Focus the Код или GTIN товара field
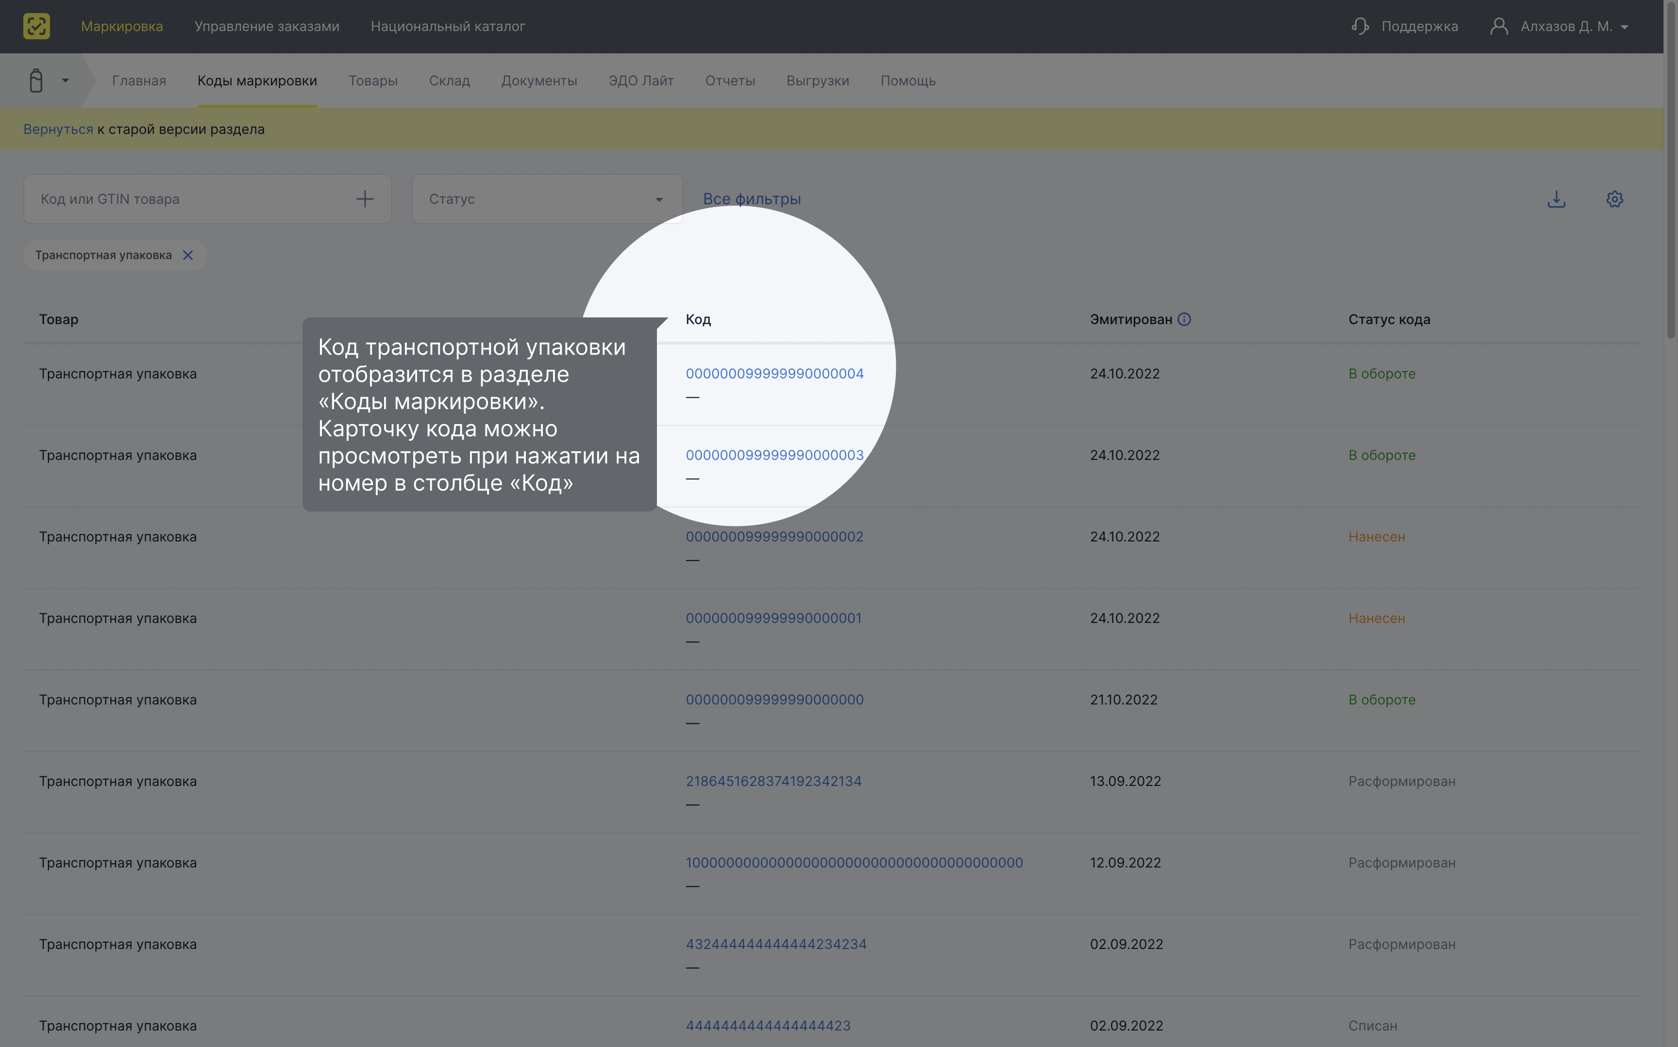Viewport: 1678px width, 1047px height. click(207, 199)
